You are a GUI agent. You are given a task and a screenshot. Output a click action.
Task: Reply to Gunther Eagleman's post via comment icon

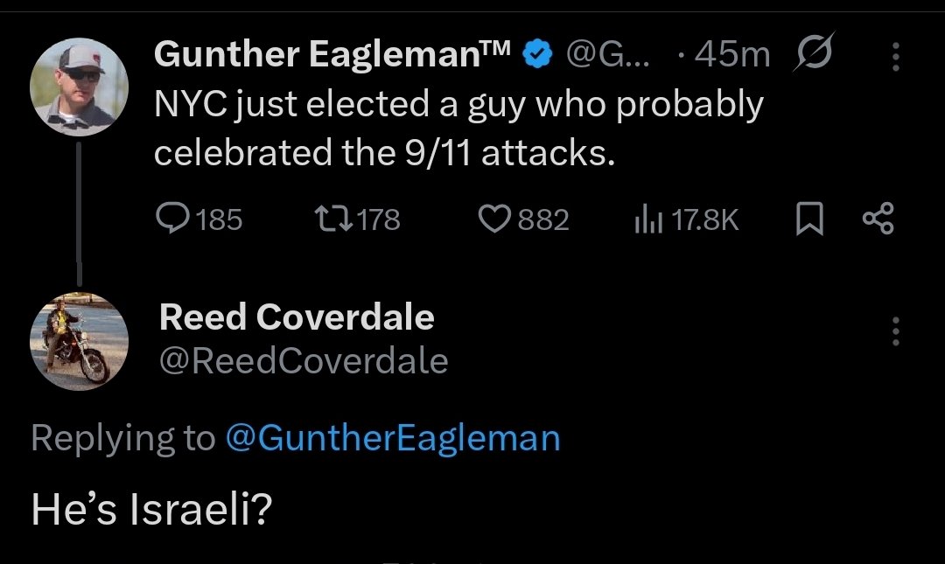pyautogui.click(x=172, y=218)
